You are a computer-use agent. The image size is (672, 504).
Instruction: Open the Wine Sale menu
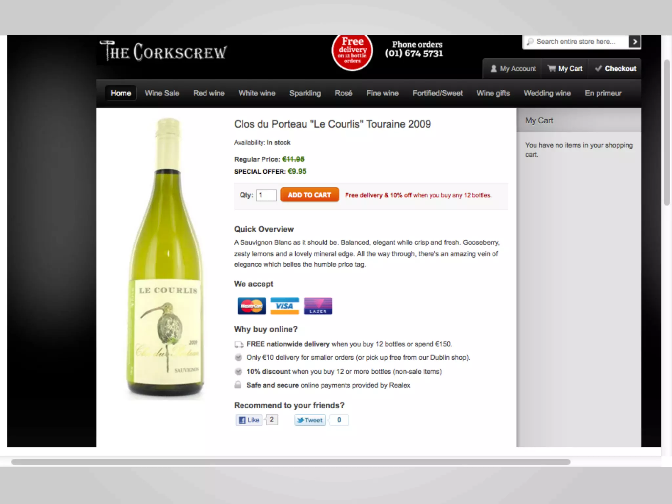tap(162, 93)
